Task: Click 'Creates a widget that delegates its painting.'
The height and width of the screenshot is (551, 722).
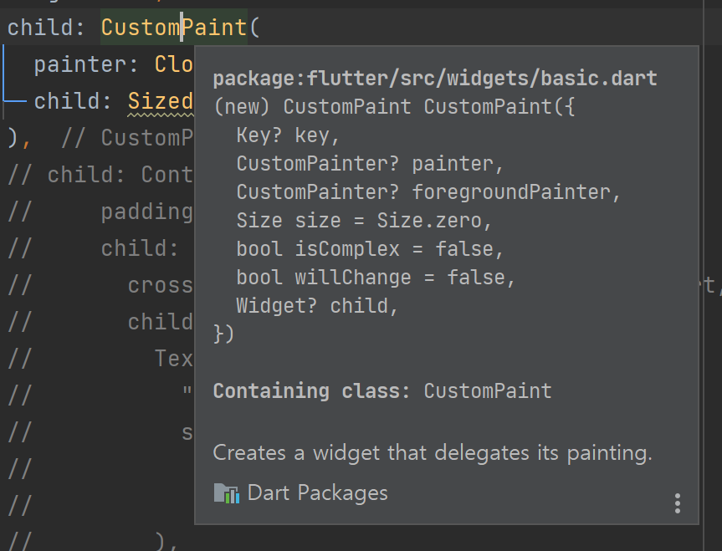Action: pyautogui.click(x=433, y=453)
